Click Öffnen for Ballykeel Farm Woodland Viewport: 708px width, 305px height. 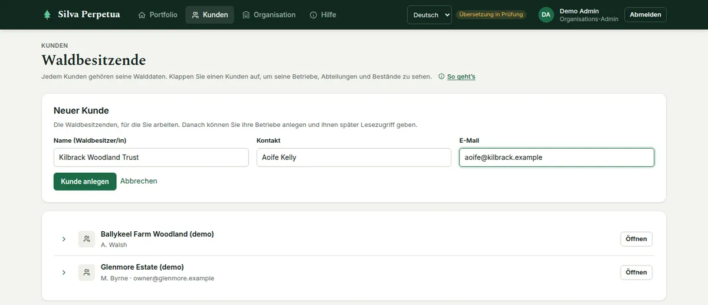[x=636, y=239]
